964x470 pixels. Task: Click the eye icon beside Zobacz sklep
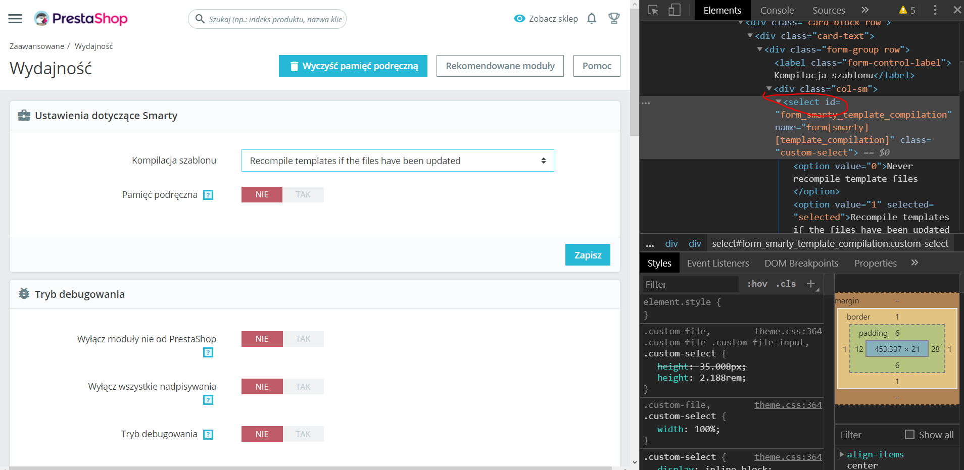(519, 19)
